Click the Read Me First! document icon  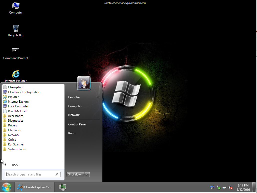pyautogui.click(x=5, y=111)
